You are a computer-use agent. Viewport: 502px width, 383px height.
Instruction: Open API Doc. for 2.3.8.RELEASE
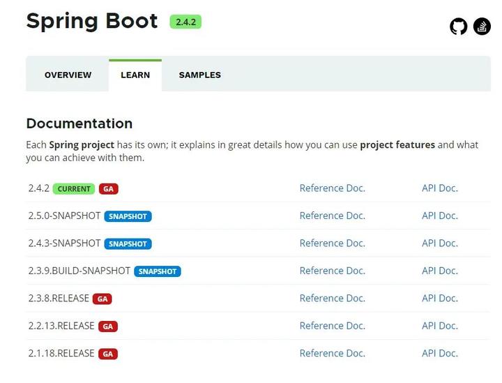point(439,298)
